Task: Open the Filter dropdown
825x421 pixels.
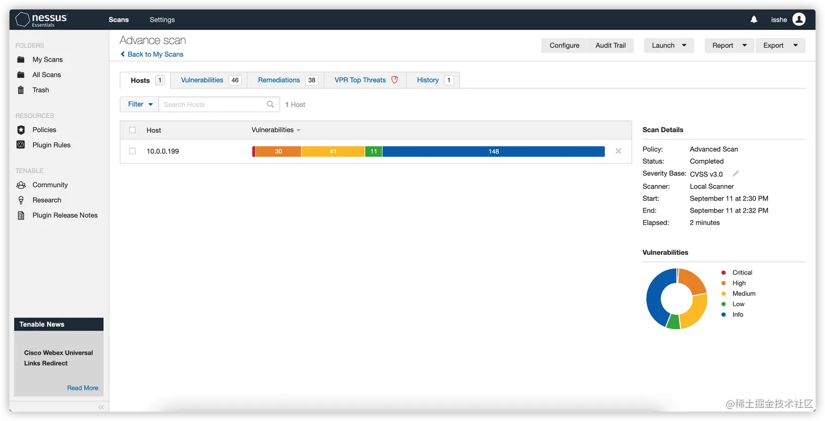Action: point(139,104)
